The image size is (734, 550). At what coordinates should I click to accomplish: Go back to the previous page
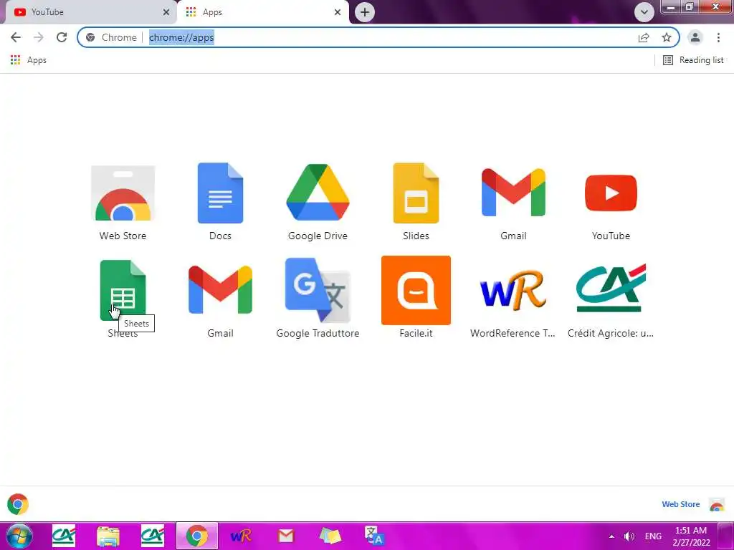coord(16,37)
